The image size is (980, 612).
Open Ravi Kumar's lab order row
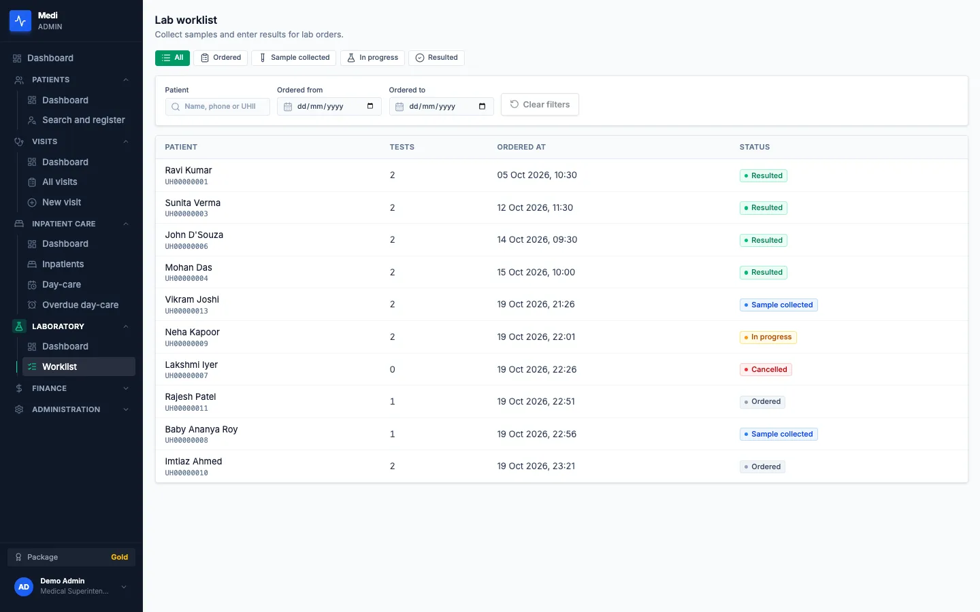point(561,175)
